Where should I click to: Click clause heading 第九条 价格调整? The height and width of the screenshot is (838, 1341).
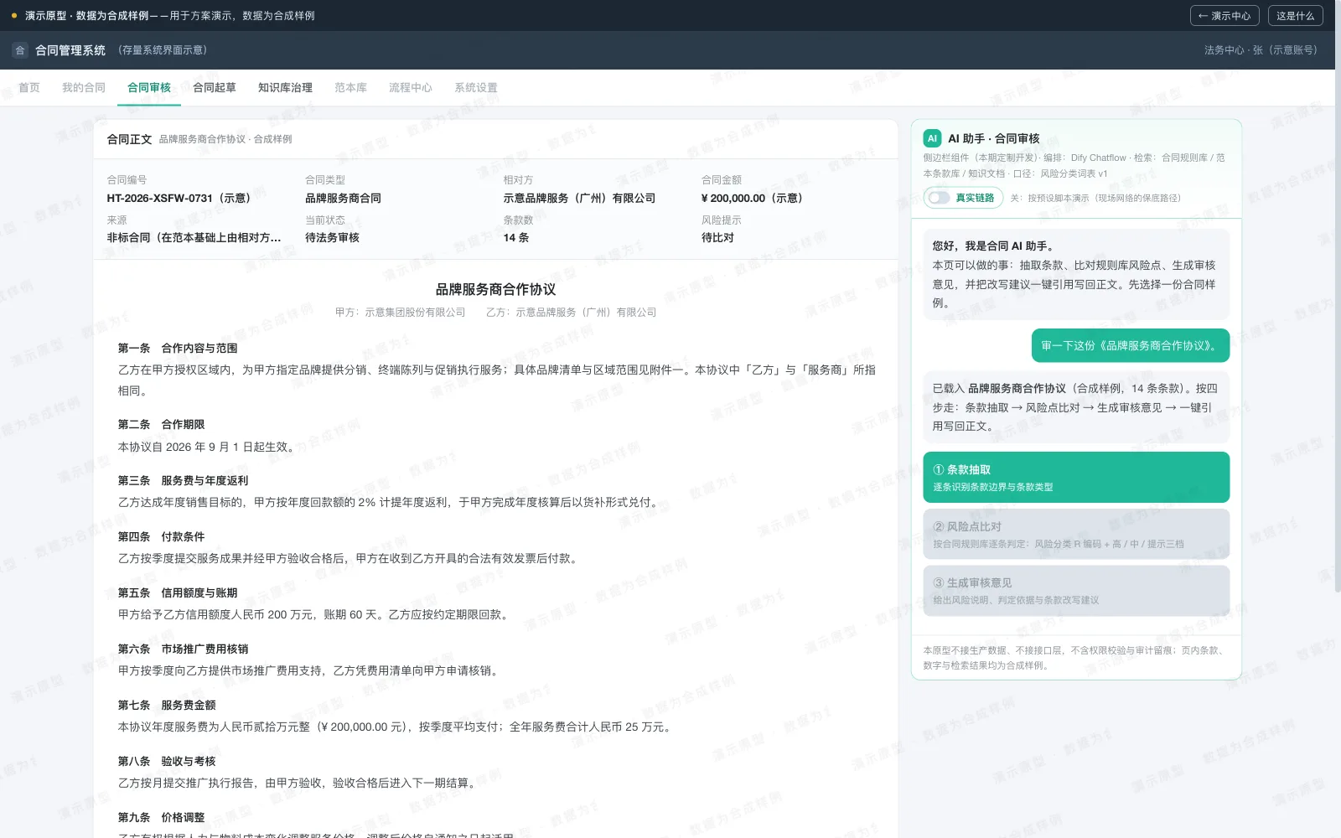(x=161, y=818)
